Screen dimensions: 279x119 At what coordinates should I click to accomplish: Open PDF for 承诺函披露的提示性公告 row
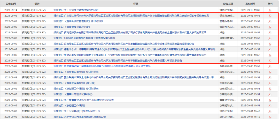(x=270, y=44)
